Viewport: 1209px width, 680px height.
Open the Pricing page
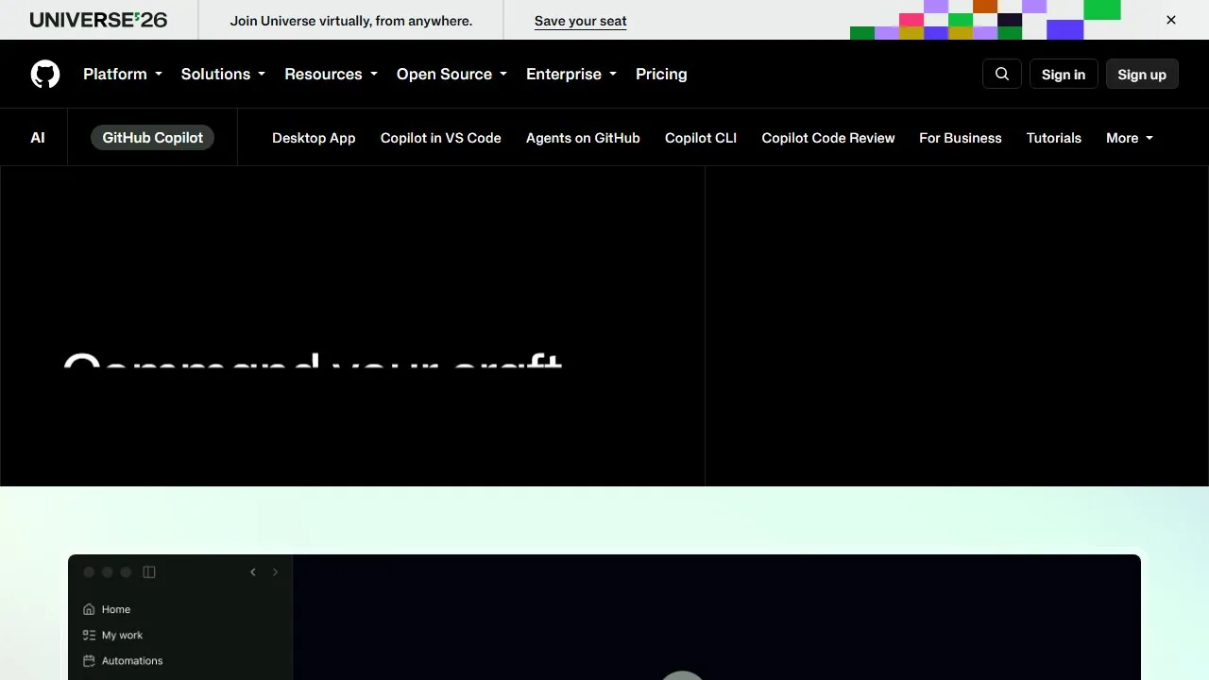click(x=661, y=74)
